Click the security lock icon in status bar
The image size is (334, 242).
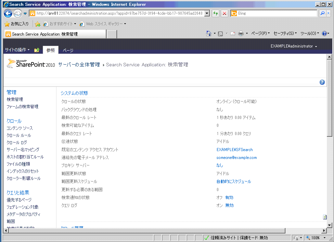(x=296, y=238)
